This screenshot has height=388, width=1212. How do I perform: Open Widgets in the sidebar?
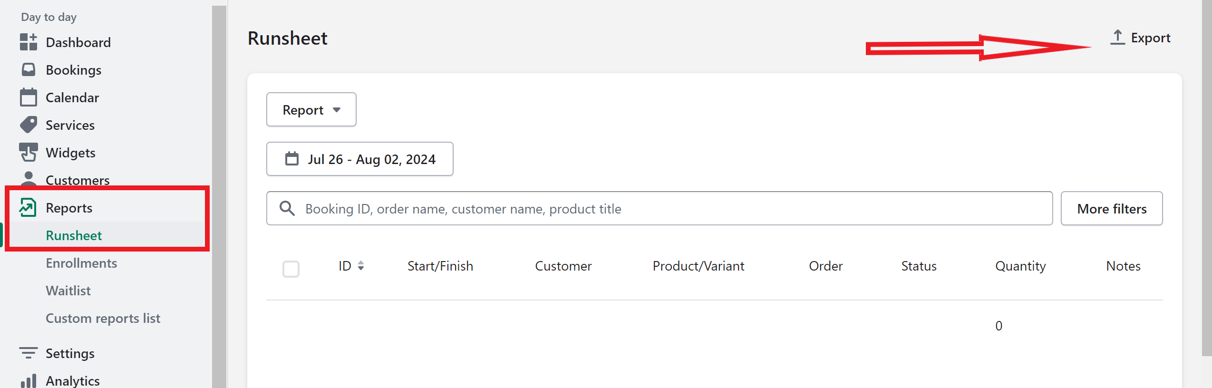(71, 153)
